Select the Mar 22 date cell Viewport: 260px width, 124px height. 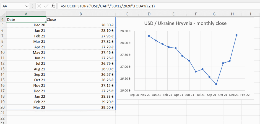(26, 107)
